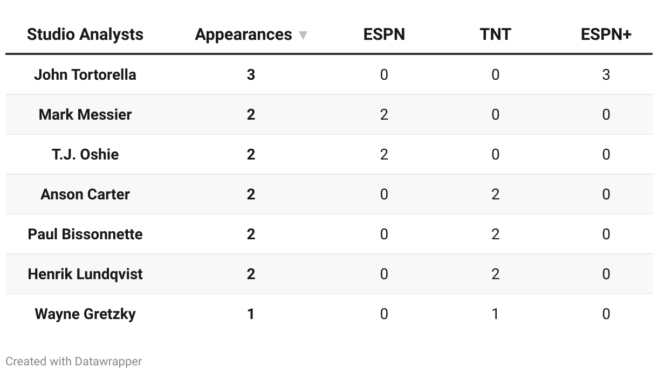Select Mark Messier's ESPN count of 2
This screenshot has width=658, height=374.
(384, 114)
